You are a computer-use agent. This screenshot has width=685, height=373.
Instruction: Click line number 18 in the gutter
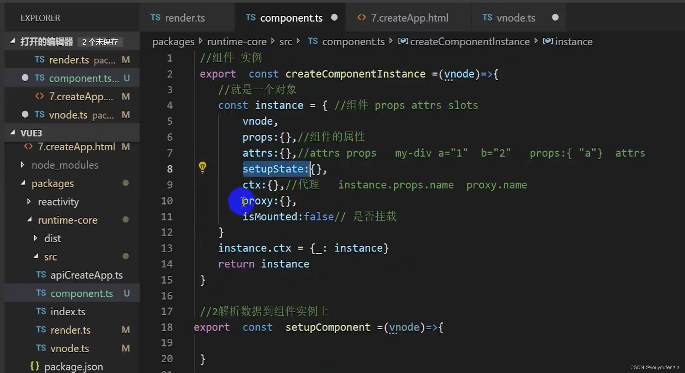click(x=167, y=327)
